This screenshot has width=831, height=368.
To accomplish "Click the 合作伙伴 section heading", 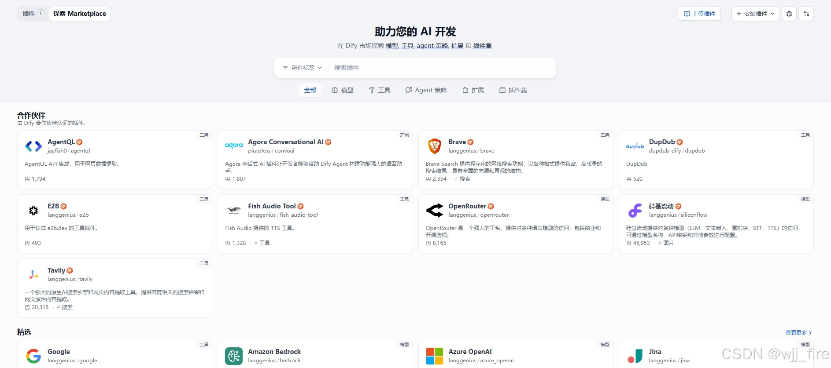I will pyautogui.click(x=31, y=115).
